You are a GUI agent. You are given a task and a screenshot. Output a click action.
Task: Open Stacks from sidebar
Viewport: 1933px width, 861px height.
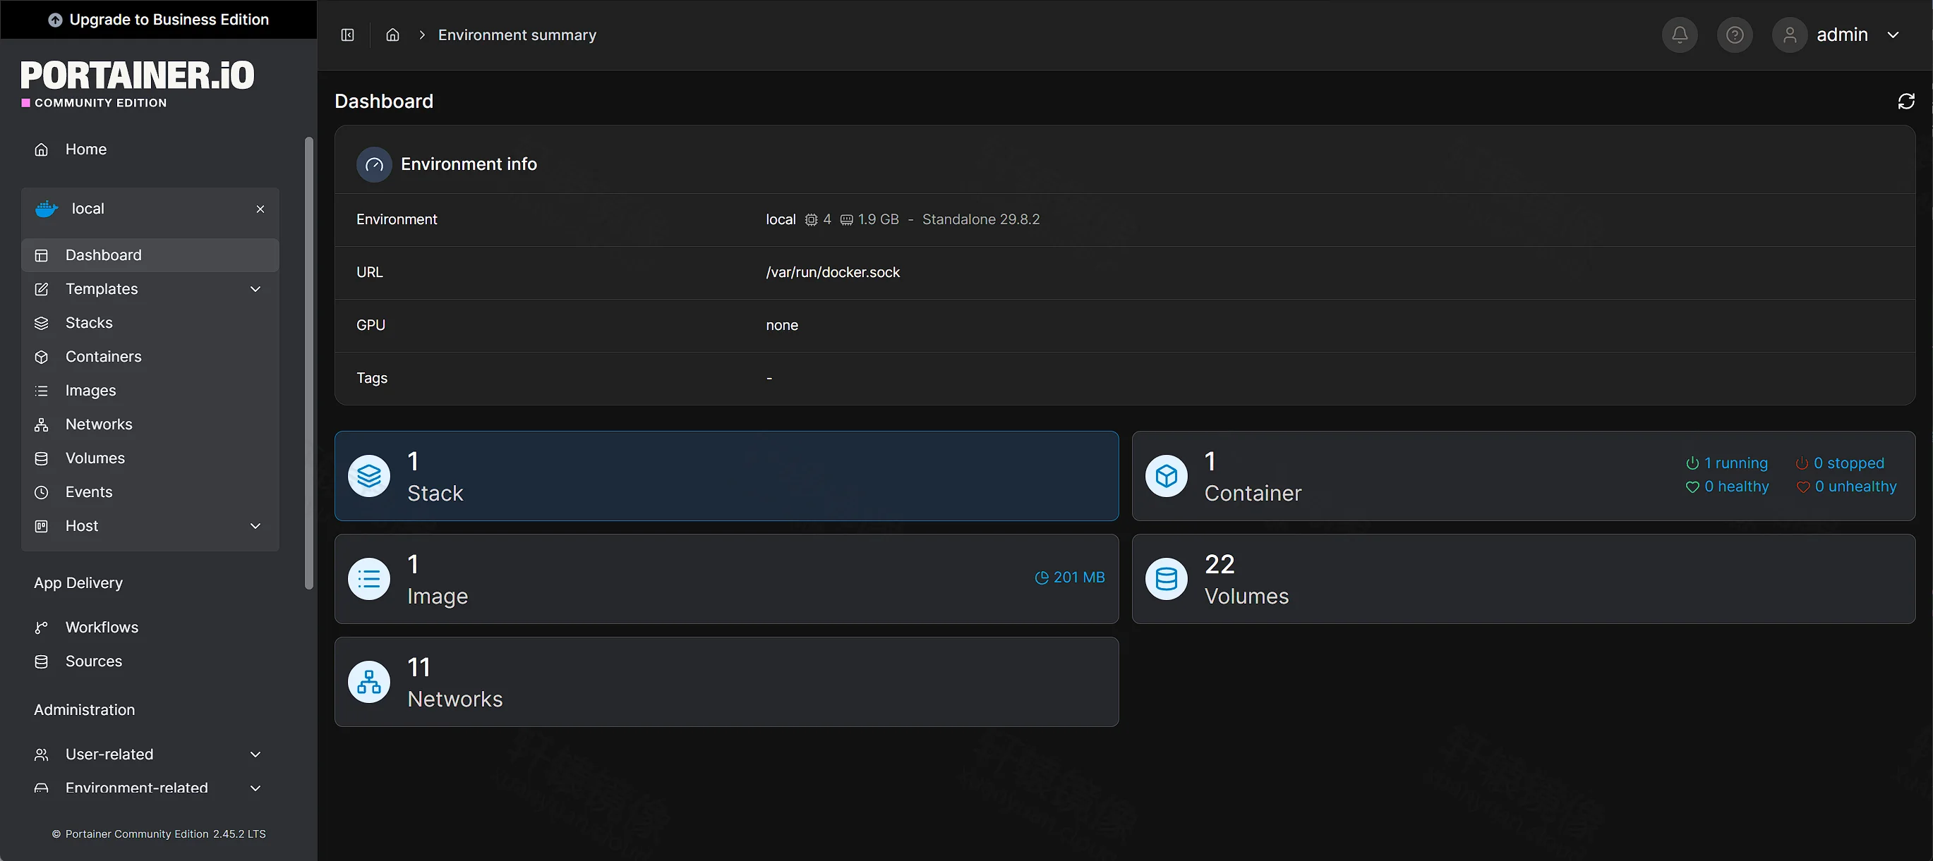click(150, 322)
